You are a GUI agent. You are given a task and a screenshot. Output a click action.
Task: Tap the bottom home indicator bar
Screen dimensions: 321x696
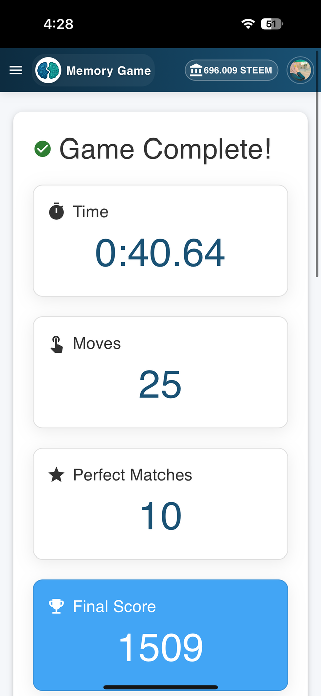[160, 687]
